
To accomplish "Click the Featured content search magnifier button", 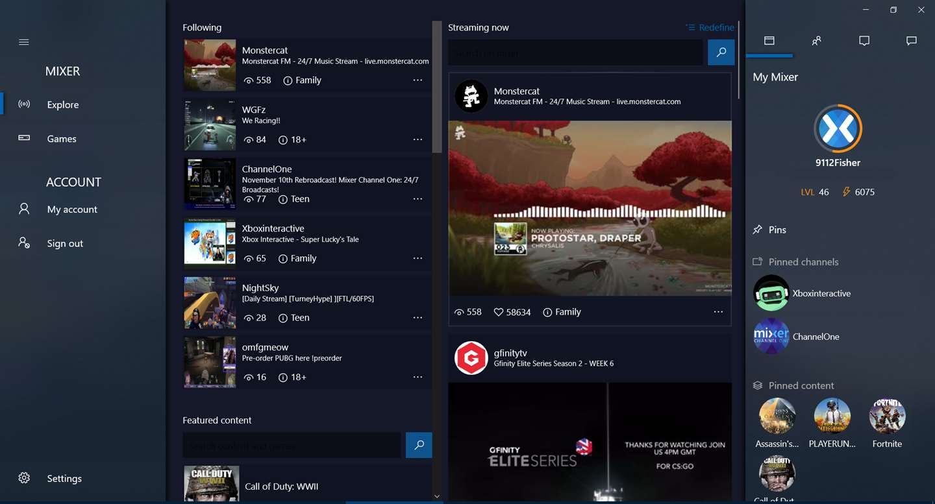I will point(419,445).
